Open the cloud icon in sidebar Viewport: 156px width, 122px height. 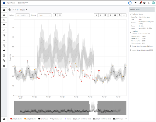4,50
